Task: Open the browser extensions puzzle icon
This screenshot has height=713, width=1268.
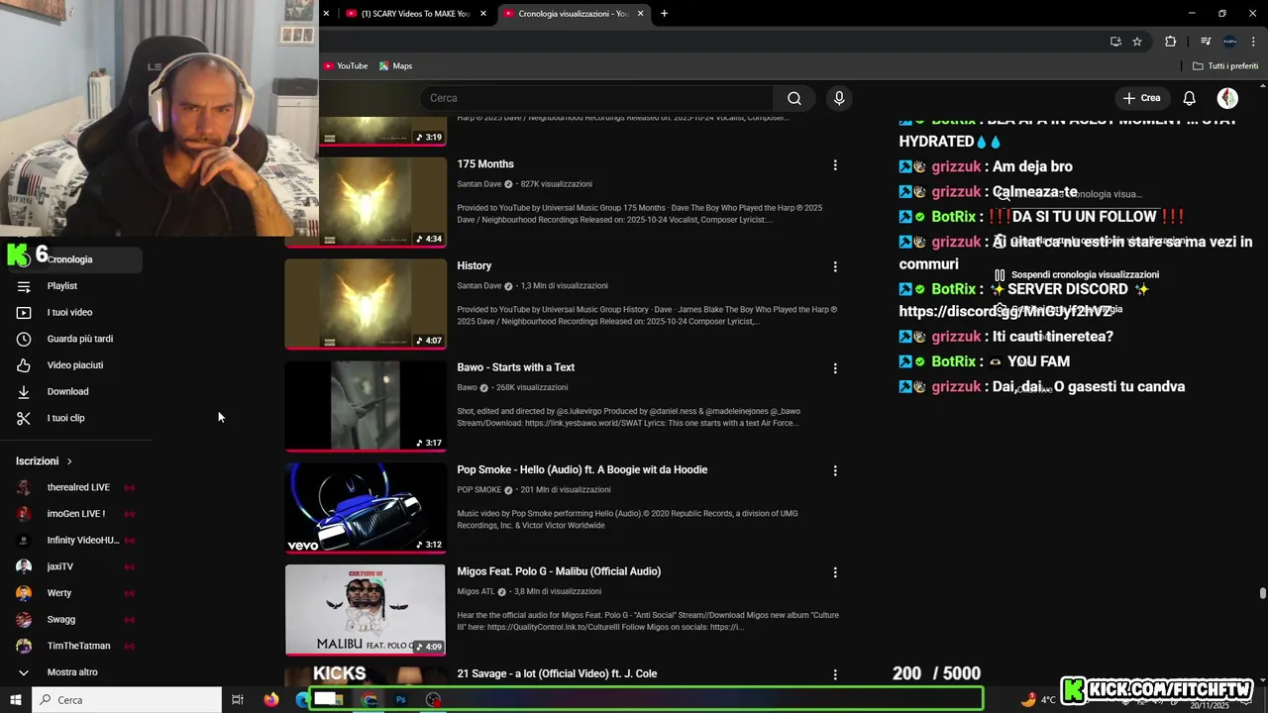Action: point(1171,42)
